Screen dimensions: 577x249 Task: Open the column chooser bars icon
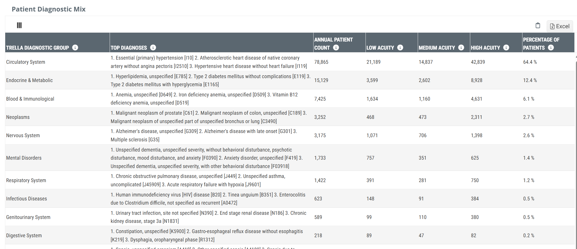click(19, 25)
